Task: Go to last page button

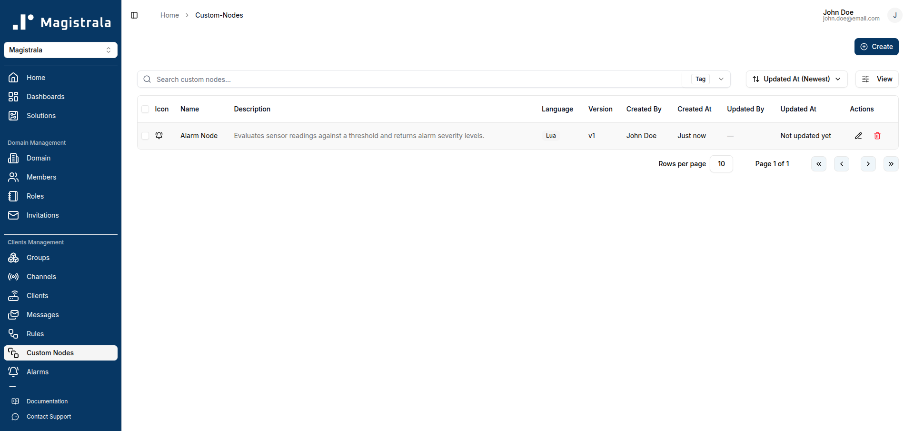Action: pos(891,164)
